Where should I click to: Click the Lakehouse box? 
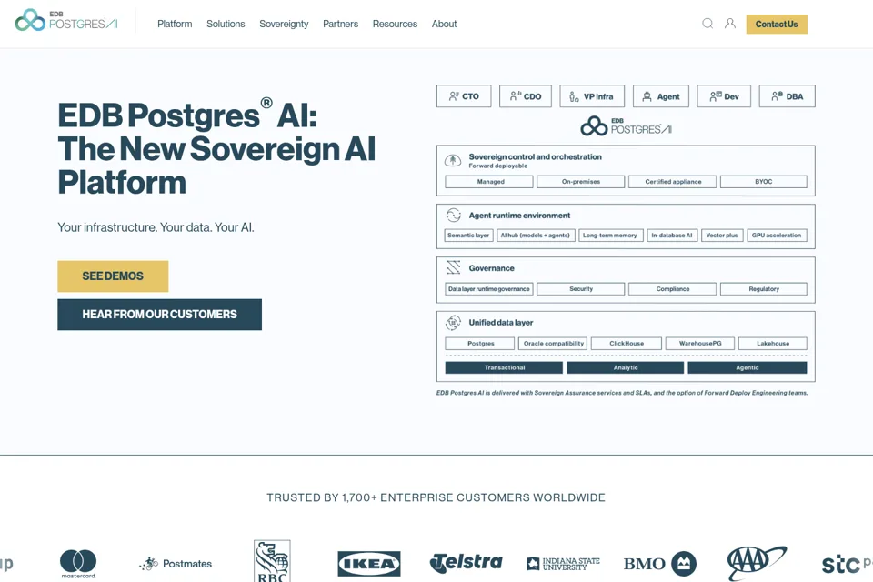click(773, 344)
